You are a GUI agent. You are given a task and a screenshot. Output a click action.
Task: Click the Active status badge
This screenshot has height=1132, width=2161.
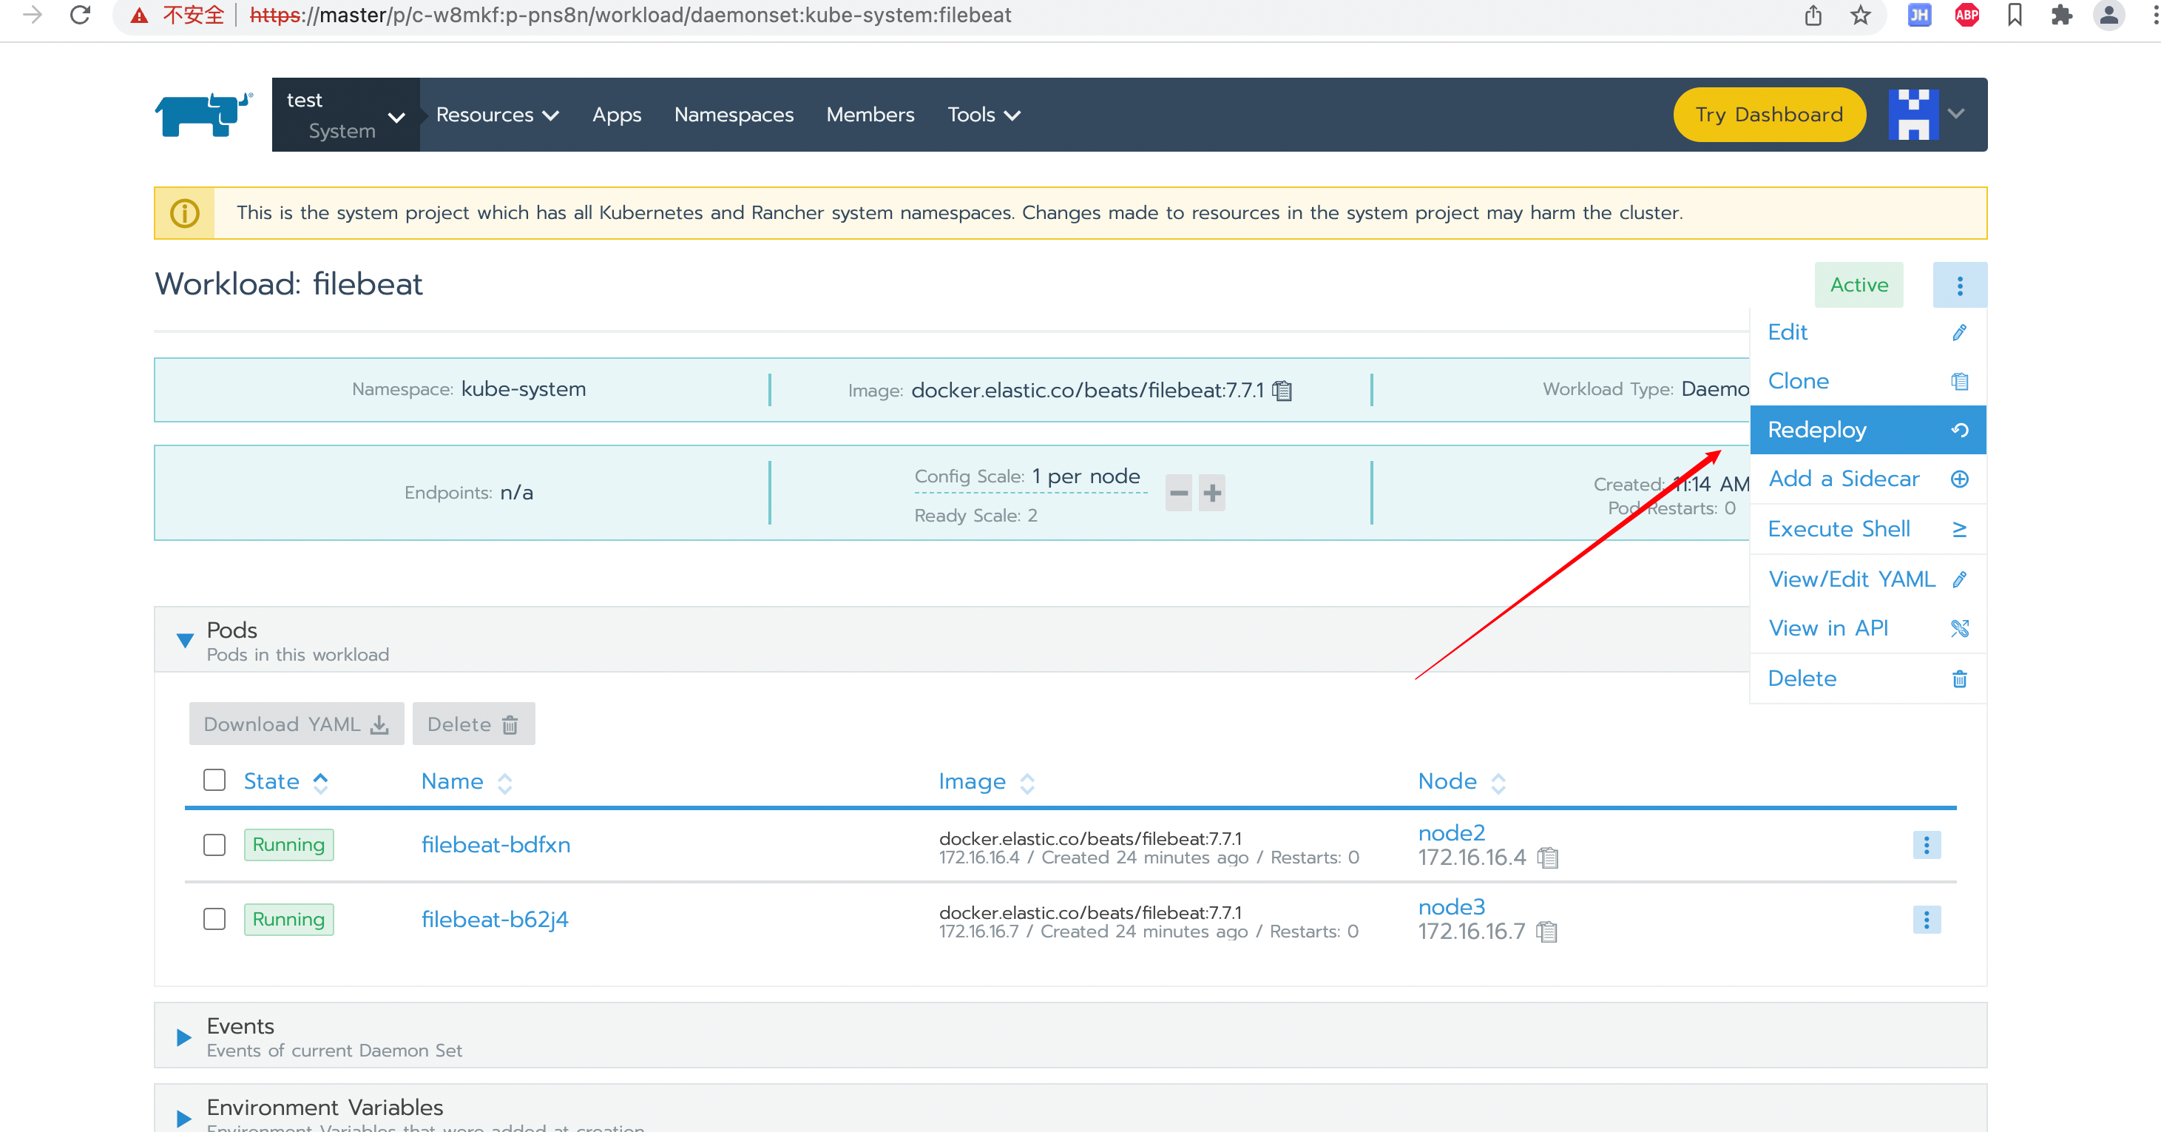[1859, 286]
